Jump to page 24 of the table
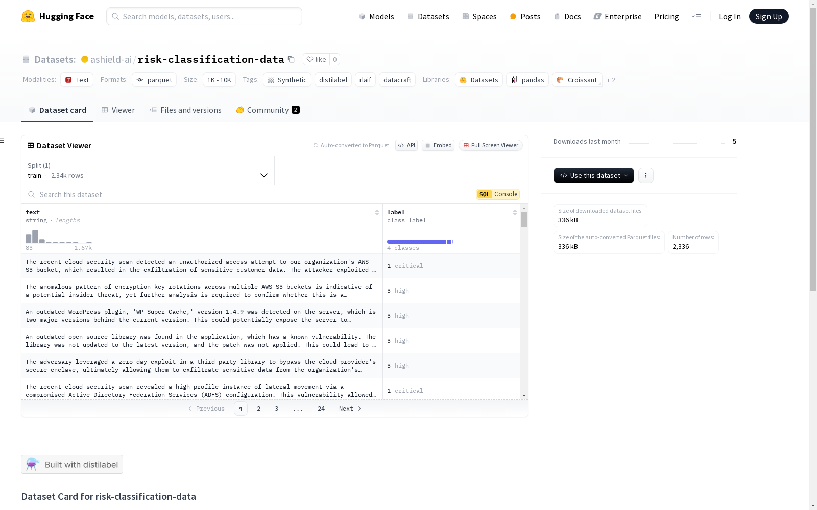The height and width of the screenshot is (510, 817). coord(321,409)
